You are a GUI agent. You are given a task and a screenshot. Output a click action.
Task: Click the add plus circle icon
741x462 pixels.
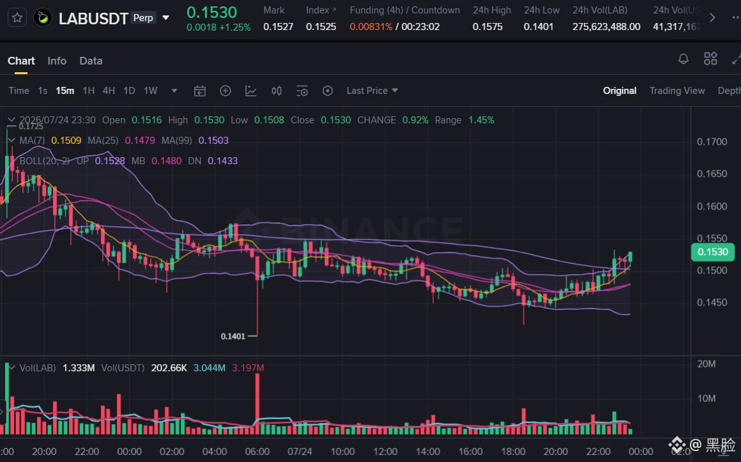point(225,91)
